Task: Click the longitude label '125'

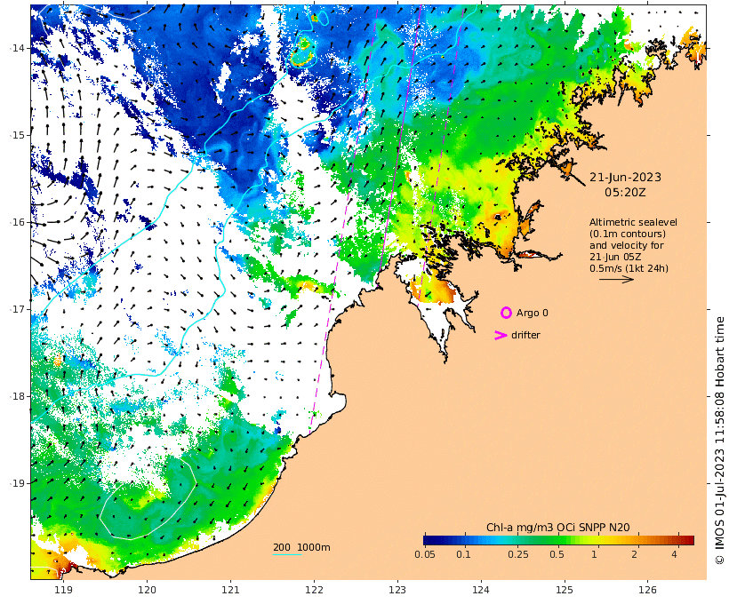Action: coord(565,590)
